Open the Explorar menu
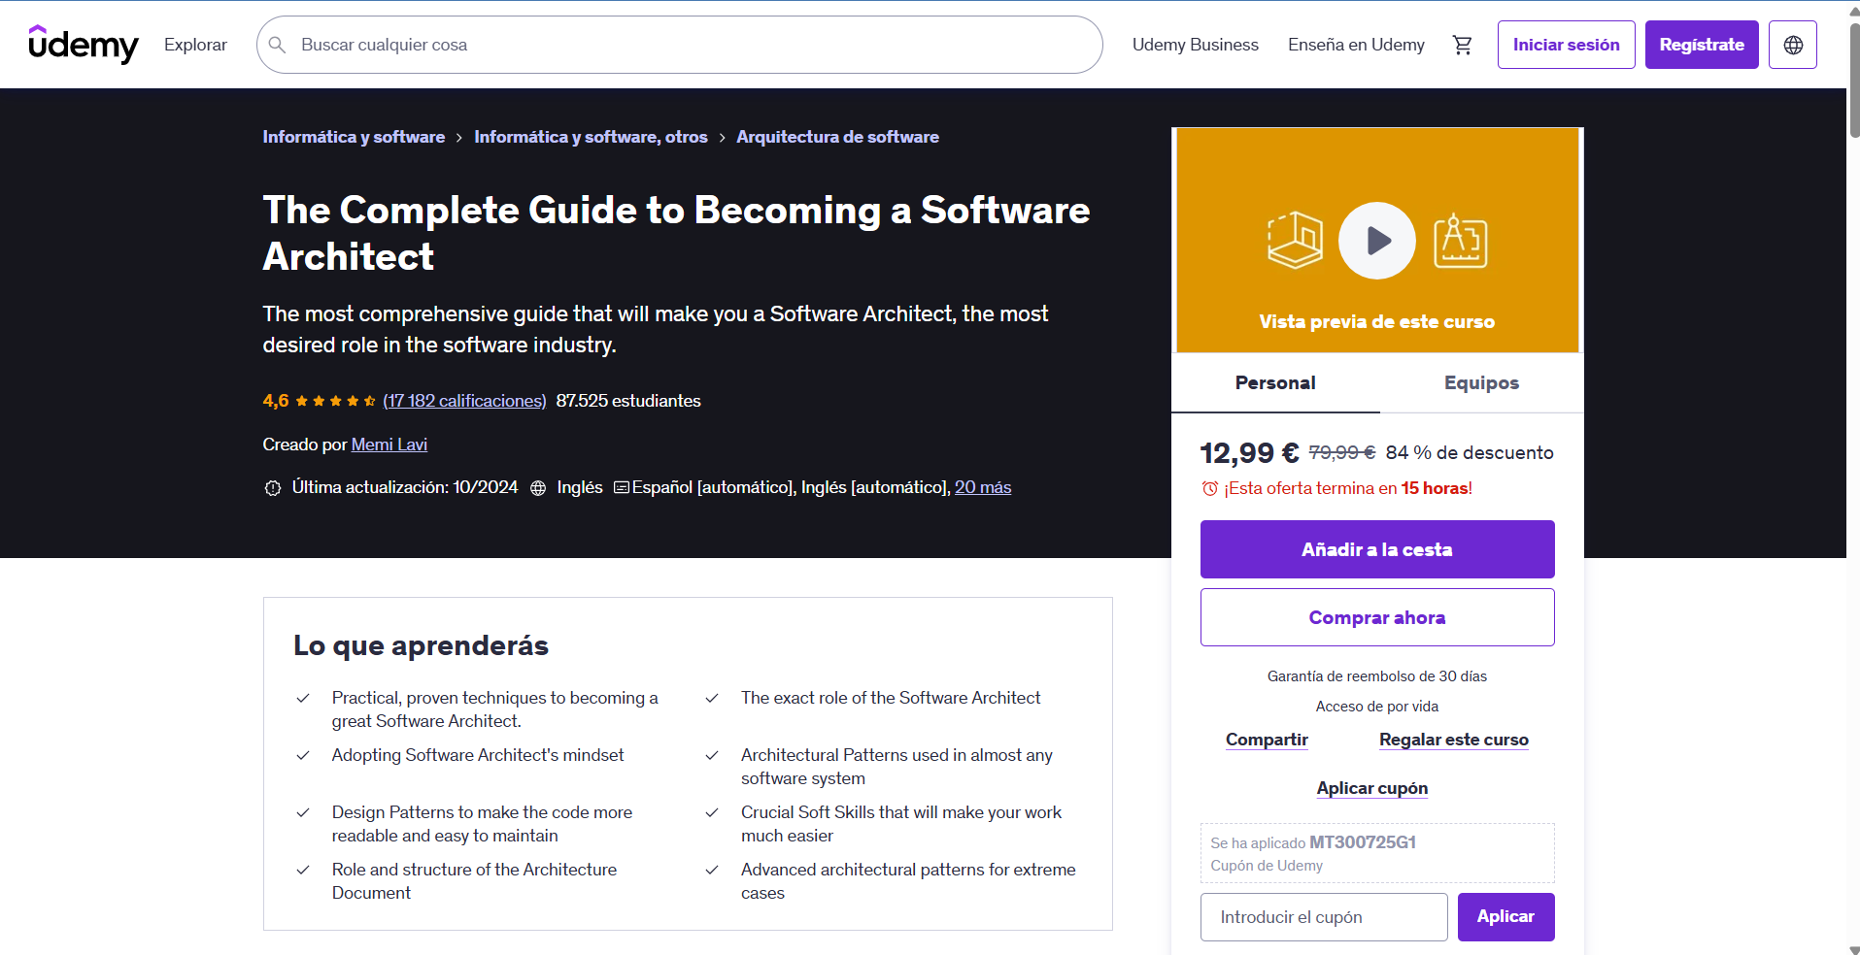 coord(194,45)
